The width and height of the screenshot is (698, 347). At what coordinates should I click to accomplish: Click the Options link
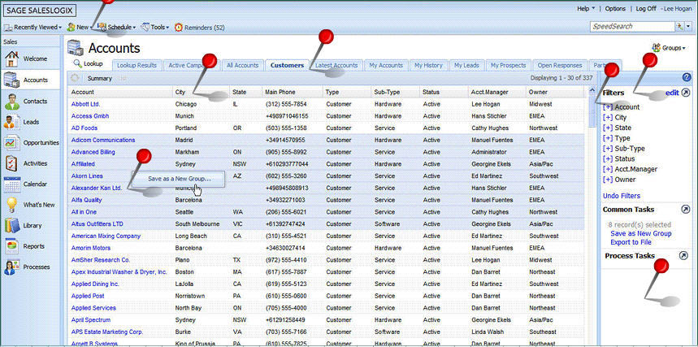[x=615, y=8]
